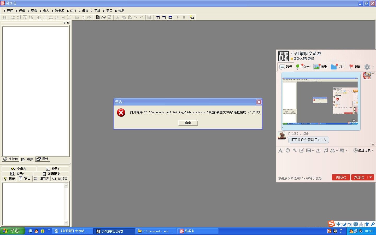Open the 工具 menu
376x235 pixels.
pyautogui.click(x=96, y=11)
